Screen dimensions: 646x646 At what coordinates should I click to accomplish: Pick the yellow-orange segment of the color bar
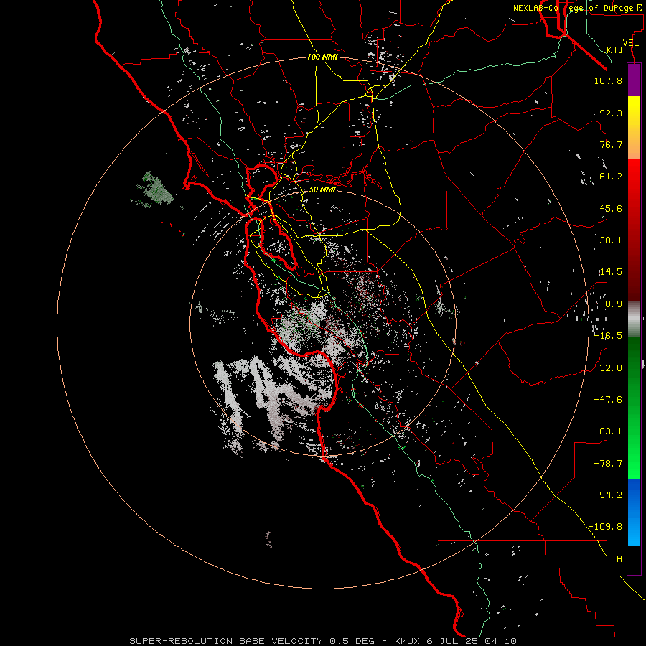point(634,128)
